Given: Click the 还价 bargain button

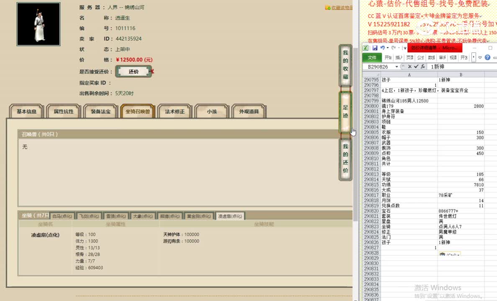Looking at the screenshot, I should click(x=134, y=72).
